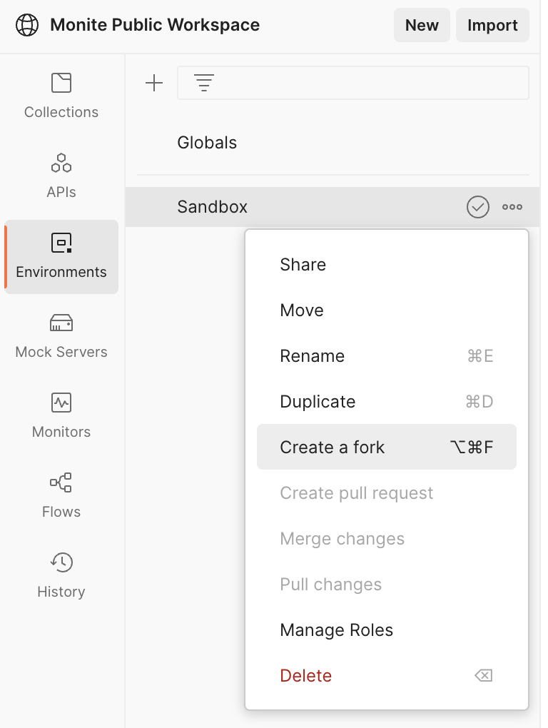
Task: Click the filter icon in search bar
Action: [204, 84]
